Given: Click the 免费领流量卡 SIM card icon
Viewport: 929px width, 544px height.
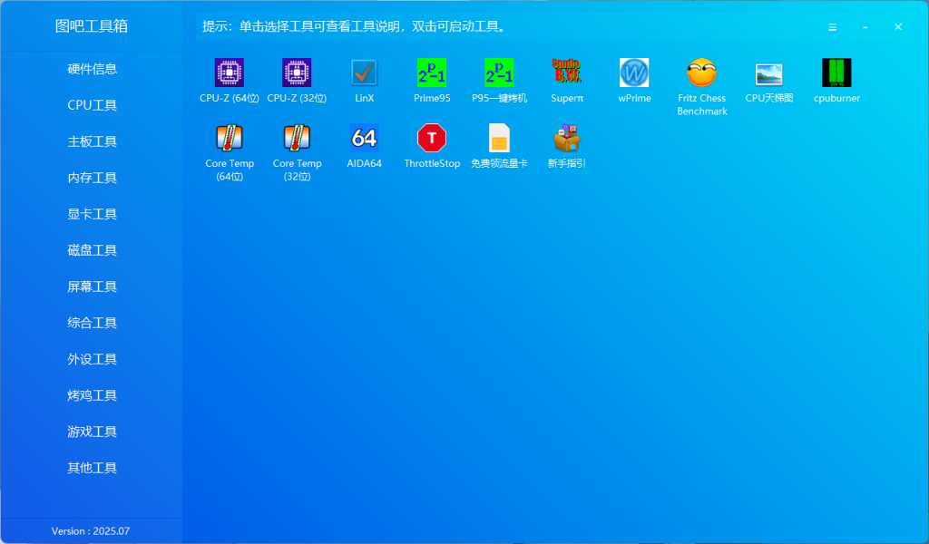Looking at the screenshot, I should pyautogui.click(x=499, y=138).
